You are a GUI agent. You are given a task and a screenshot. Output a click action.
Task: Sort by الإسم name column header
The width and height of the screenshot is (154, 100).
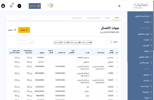[87, 53]
